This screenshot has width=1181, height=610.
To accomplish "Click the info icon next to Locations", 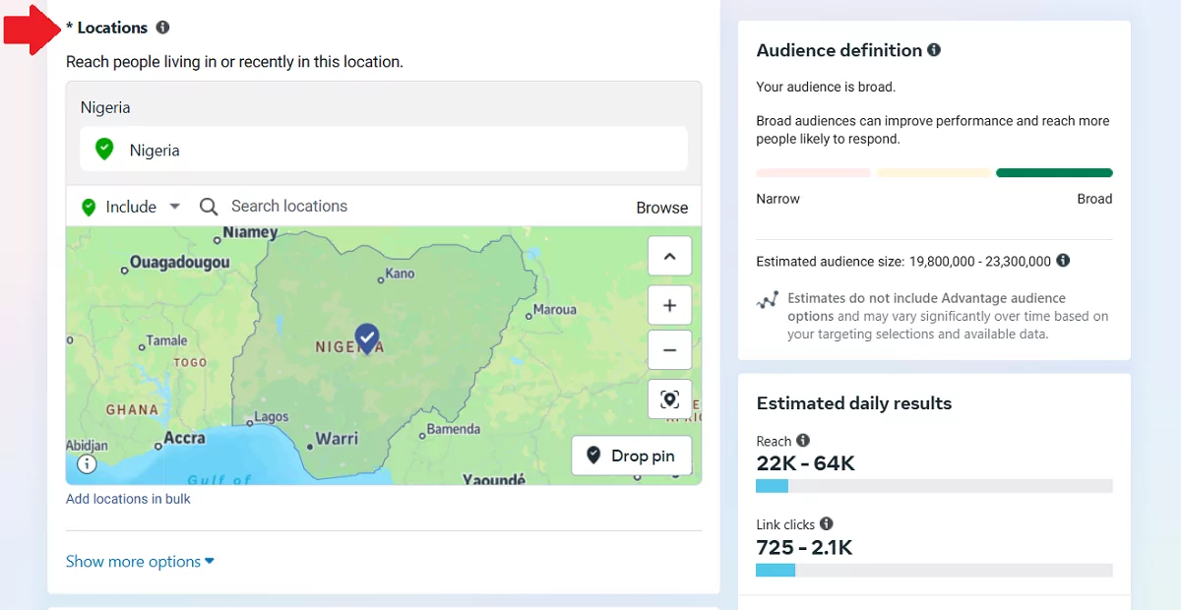I will tap(162, 28).
